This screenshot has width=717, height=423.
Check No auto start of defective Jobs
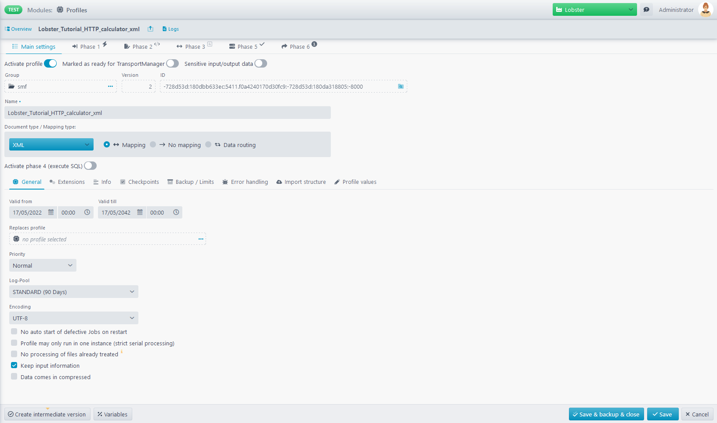coord(14,331)
